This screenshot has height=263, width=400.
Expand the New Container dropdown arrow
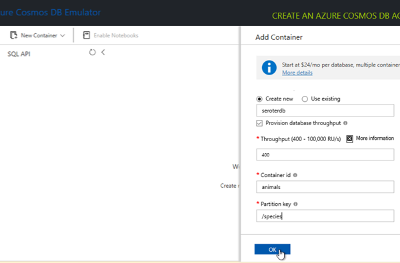point(63,35)
